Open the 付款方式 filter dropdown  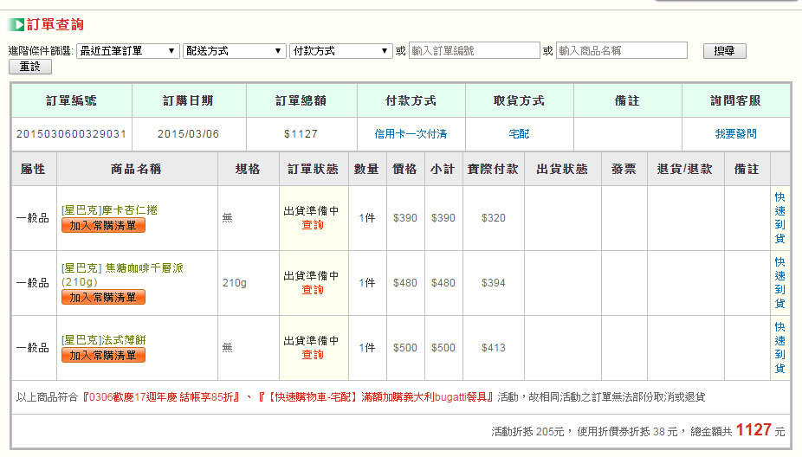(x=340, y=51)
